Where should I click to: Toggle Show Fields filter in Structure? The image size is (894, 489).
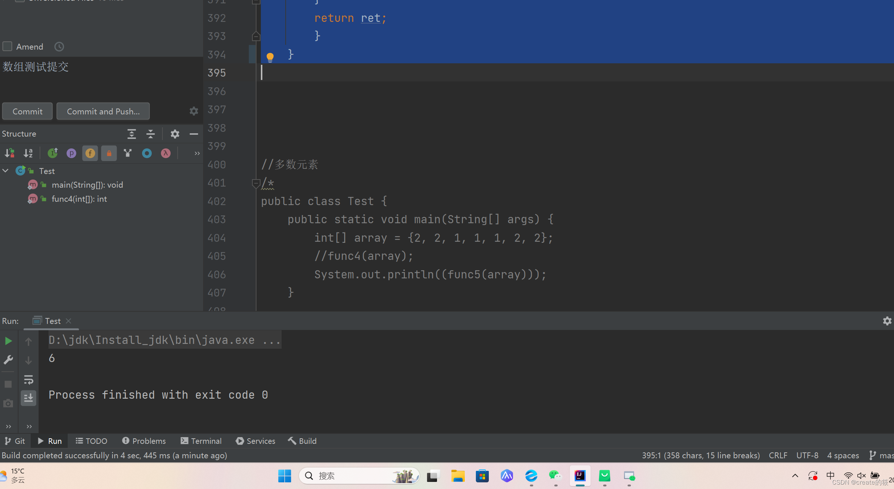click(x=90, y=153)
